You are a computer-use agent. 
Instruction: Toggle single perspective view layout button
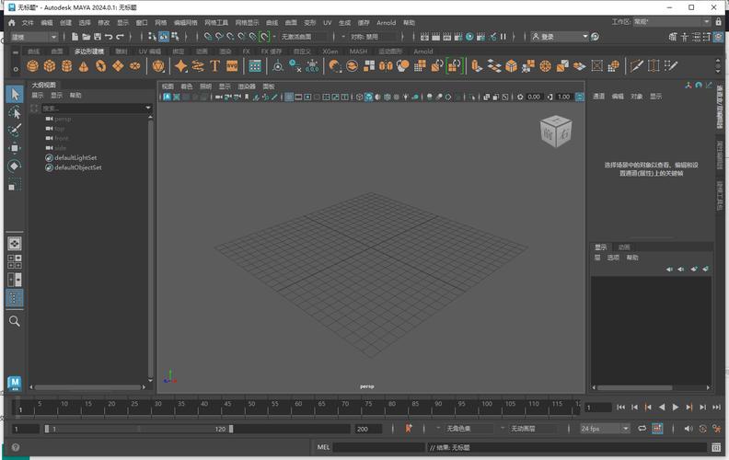15,244
